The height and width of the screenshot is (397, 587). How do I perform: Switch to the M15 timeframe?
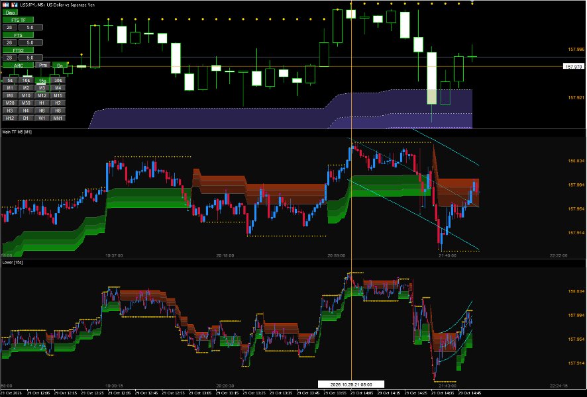[x=58, y=95]
